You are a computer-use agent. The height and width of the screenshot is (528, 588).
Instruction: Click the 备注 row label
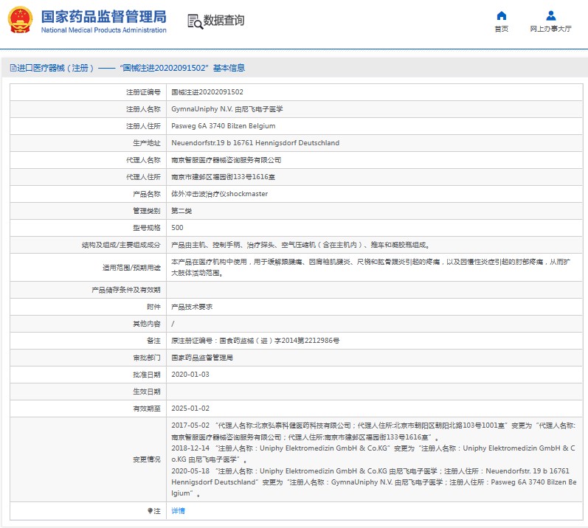153,341
